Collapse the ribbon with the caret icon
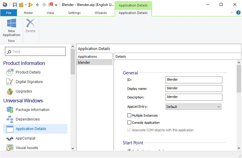Image resolution: width=242 pixels, height=158 pixels. [232, 12]
